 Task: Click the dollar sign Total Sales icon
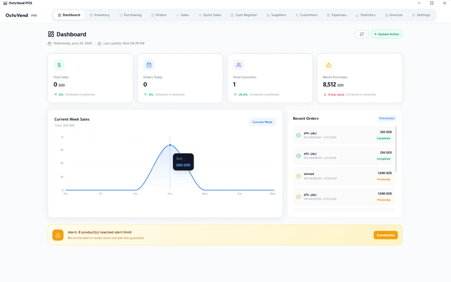coord(59,65)
